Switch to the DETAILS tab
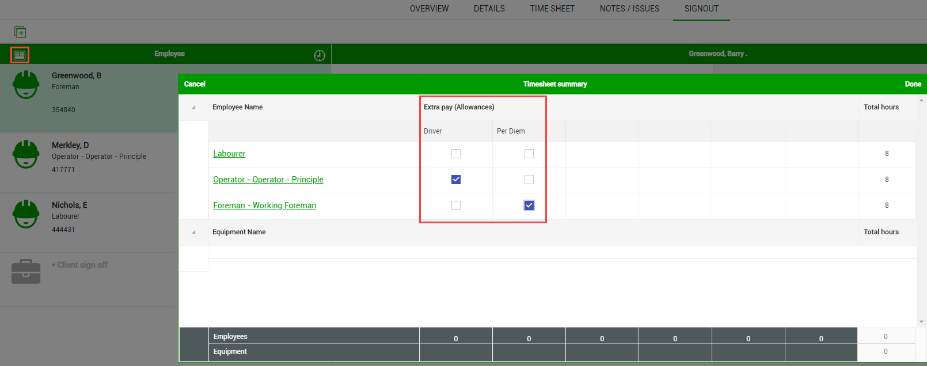927x366 pixels. (x=489, y=9)
